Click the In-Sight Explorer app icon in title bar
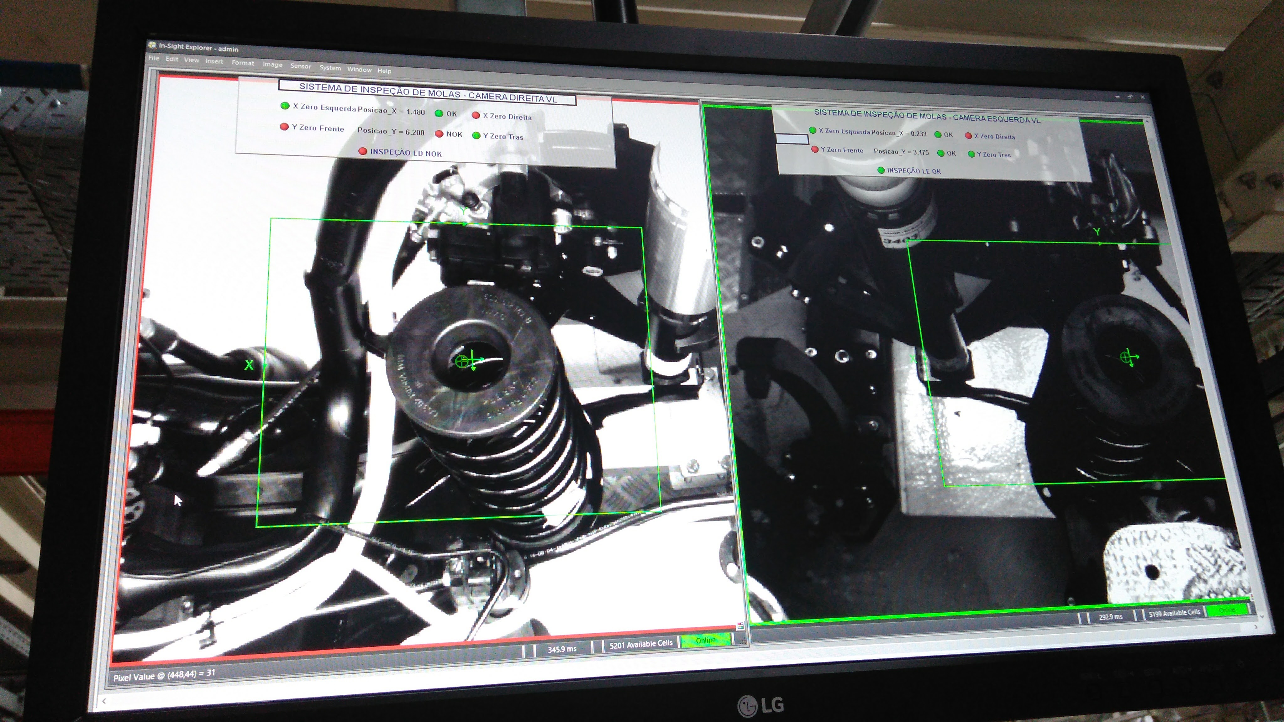This screenshot has width=1284, height=722. 152,45
